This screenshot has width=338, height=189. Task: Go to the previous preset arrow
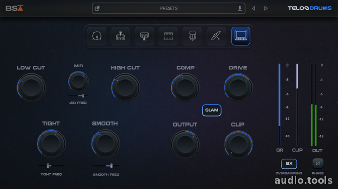coord(253,8)
